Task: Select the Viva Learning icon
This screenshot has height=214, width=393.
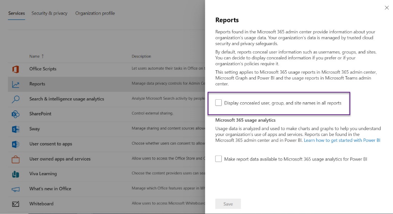Action: [15, 174]
